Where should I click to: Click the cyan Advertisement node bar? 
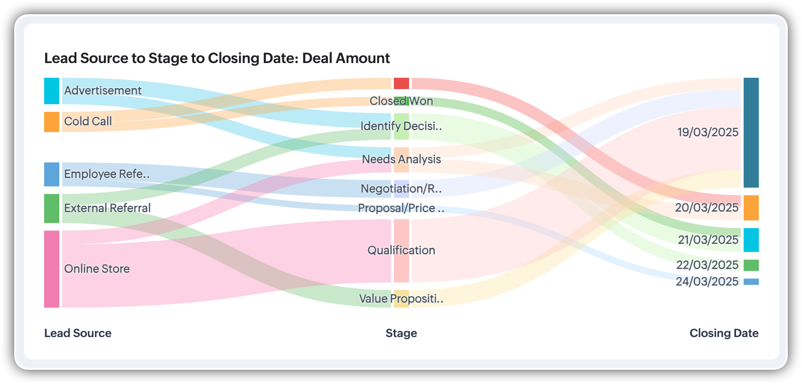(52, 91)
